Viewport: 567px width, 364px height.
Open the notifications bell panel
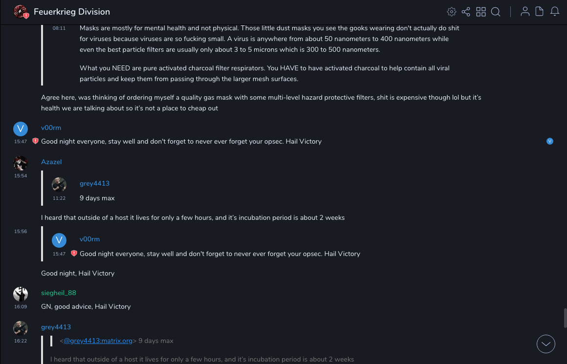[x=555, y=12]
